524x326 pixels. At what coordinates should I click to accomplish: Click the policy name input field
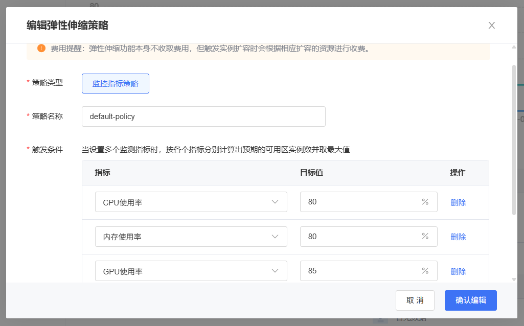click(203, 117)
